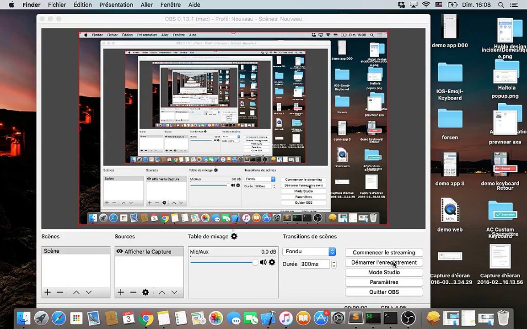Add a new scene with the Scènes plus button
Image resolution: width=527 pixels, height=329 pixels.
pos(48,292)
